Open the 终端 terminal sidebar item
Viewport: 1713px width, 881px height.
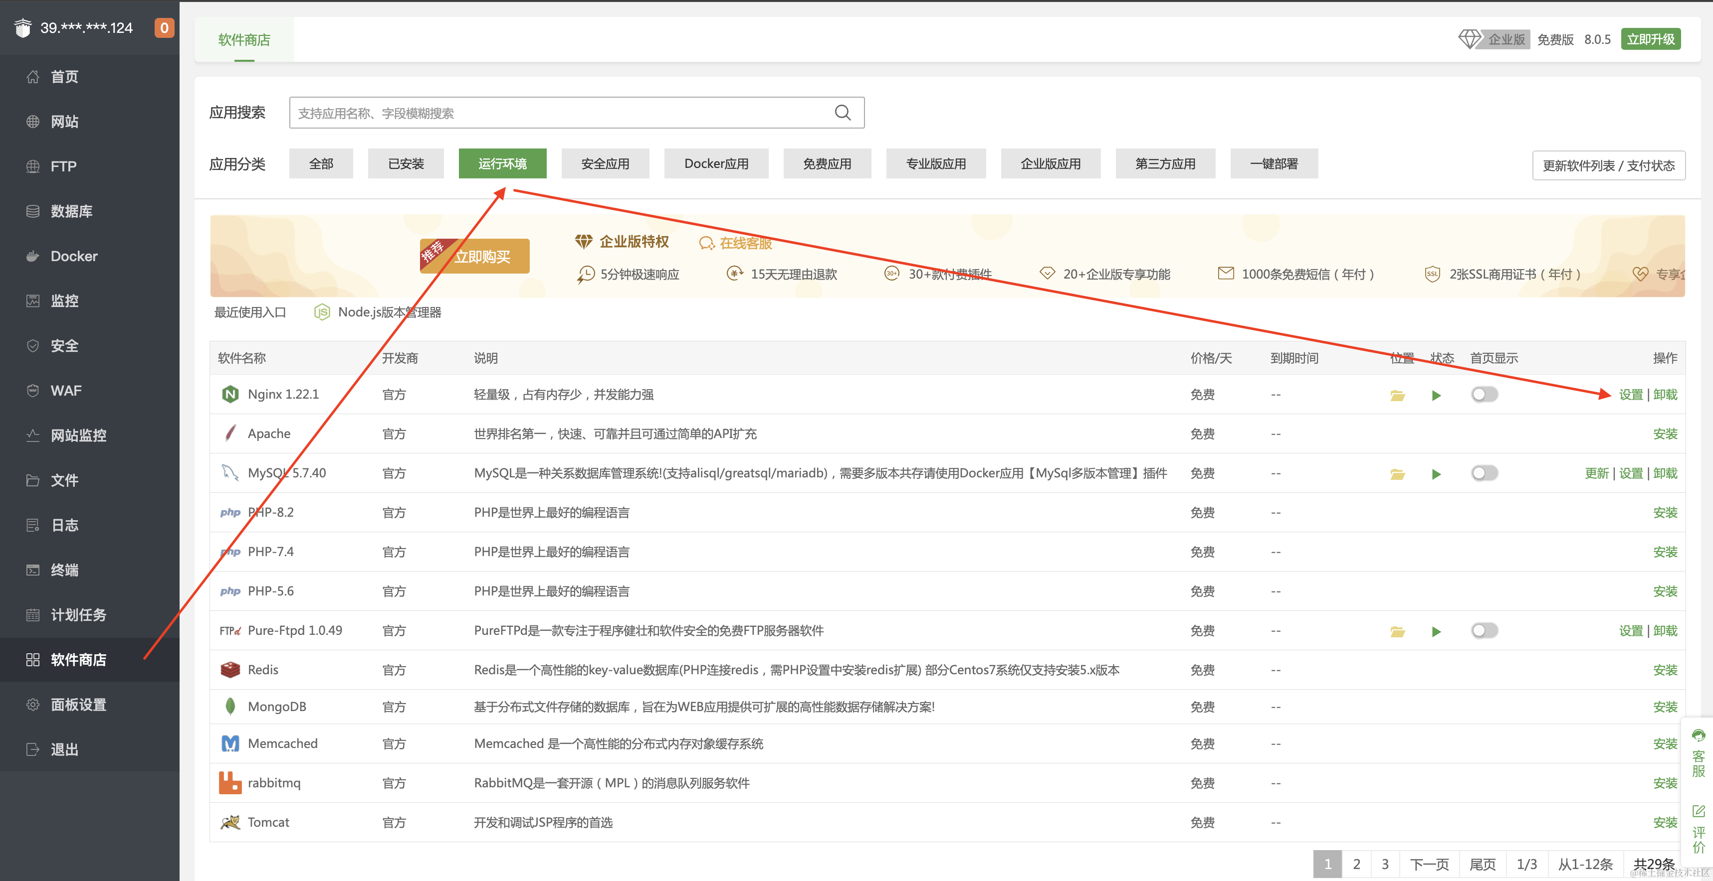tap(64, 570)
